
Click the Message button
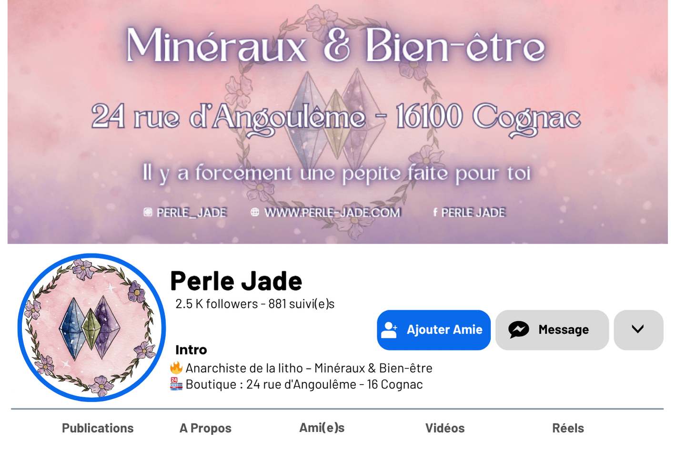coord(552,330)
